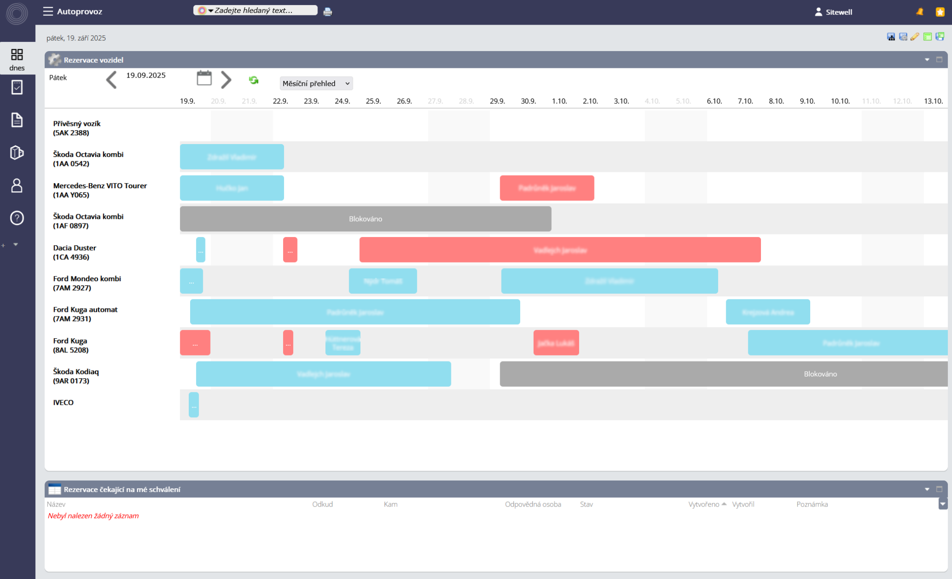Go to the previous date period arrow
This screenshot has height=579, width=952.
[x=111, y=80]
